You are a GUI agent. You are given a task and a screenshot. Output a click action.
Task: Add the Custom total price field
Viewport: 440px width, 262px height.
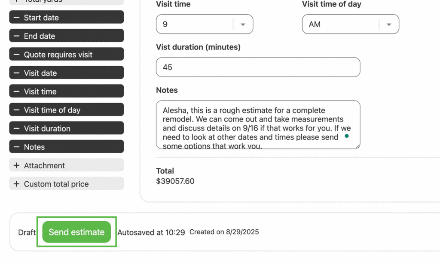tap(16, 184)
